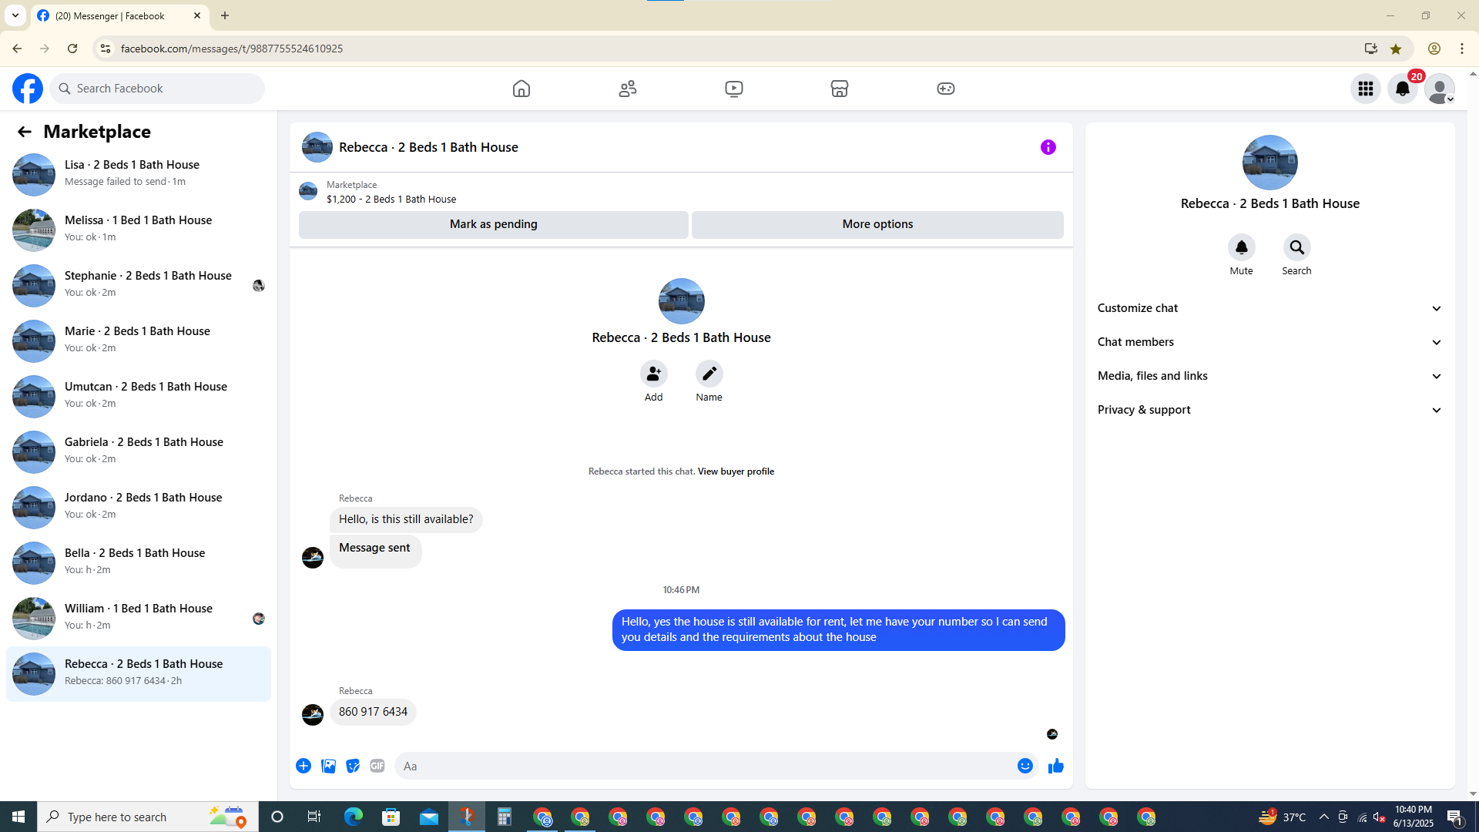Screen dimensions: 1479x832
Task: Open Windows taskbar search box
Action: (x=148, y=817)
